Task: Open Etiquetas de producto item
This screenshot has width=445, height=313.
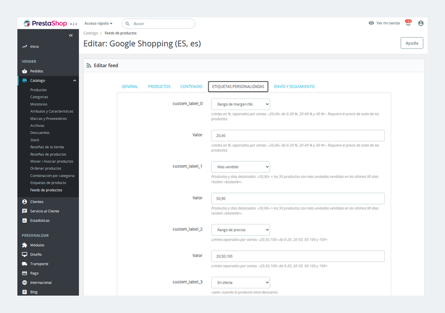Action: 48,183
